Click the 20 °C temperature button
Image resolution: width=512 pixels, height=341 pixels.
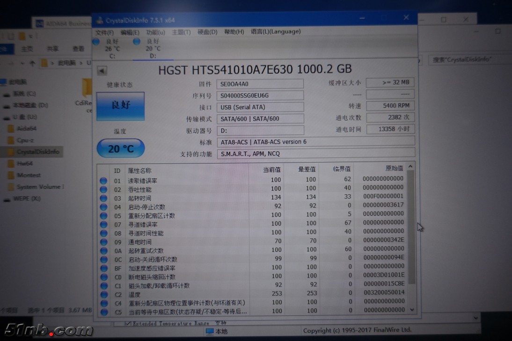tap(120, 149)
